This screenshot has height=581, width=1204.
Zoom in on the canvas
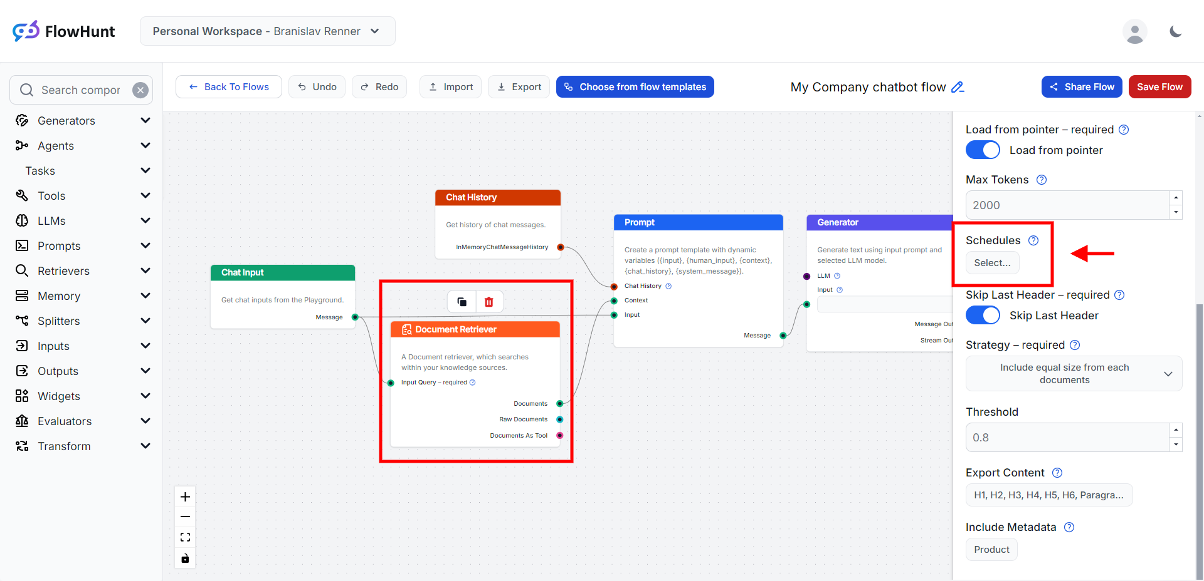185,497
